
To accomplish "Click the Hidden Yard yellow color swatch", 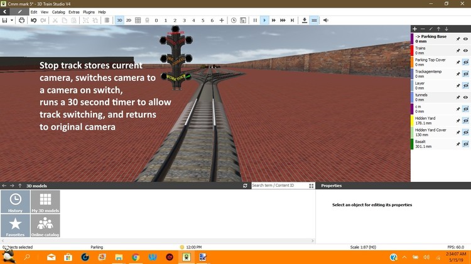I will click(x=412, y=121).
